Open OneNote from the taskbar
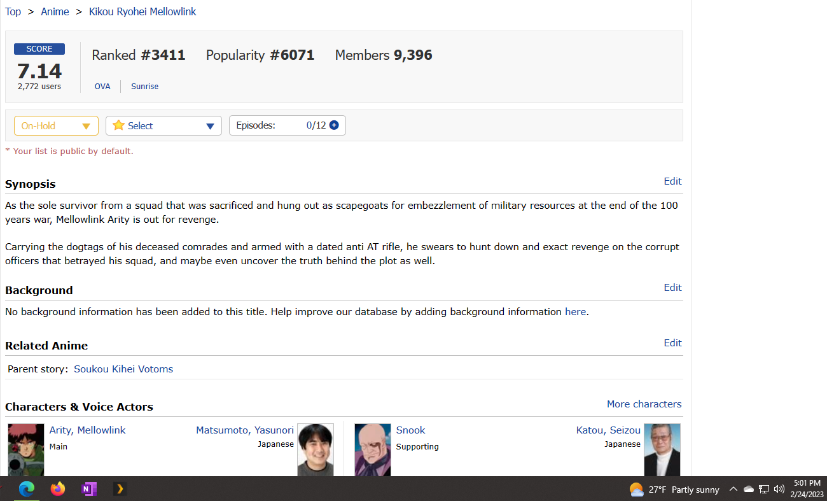This screenshot has height=501, width=827. (88, 489)
